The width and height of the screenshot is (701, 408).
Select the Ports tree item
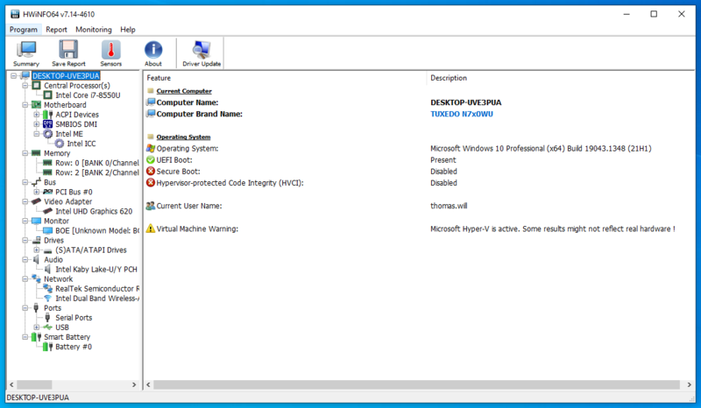pos(53,308)
